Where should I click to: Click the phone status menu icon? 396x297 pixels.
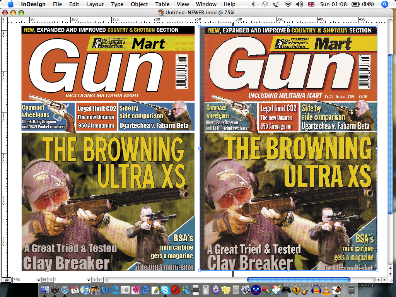276,4
